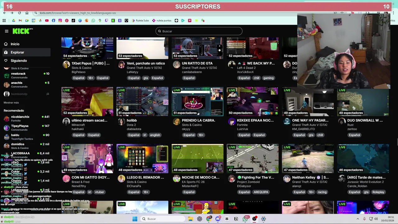Click Roleplay tag under Cande_Roldan
Image resolution: width=398 pixels, height=224 pixels.
378,192
